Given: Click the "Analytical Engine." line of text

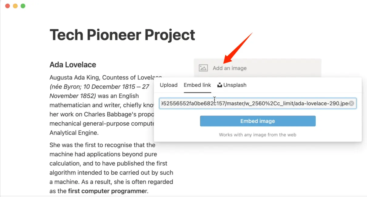Looking at the screenshot, I should pyautogui.click(x=74, y=133).
